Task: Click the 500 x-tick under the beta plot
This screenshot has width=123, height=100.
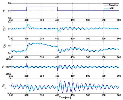Action: click(88, 57)
